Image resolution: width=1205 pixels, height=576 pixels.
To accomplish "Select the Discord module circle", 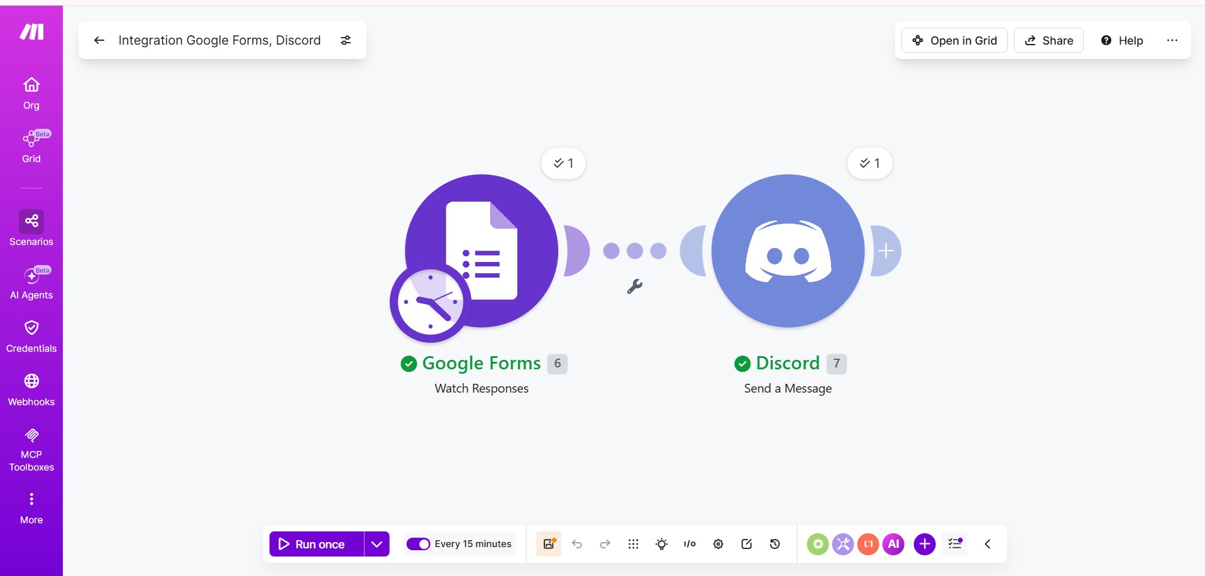I will click(788, 251).
